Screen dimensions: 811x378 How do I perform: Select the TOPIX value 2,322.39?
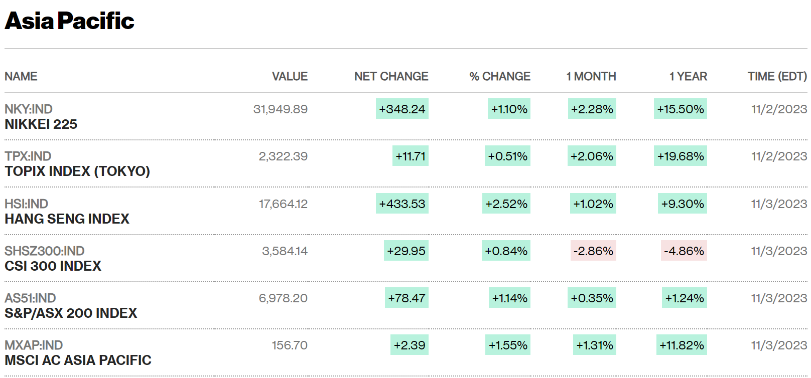pos(283,156)
